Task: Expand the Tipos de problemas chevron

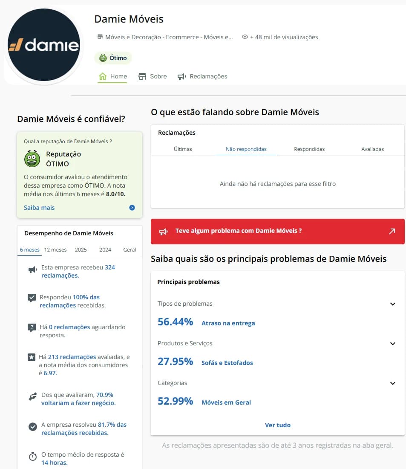Action: [x=393, y=304]
